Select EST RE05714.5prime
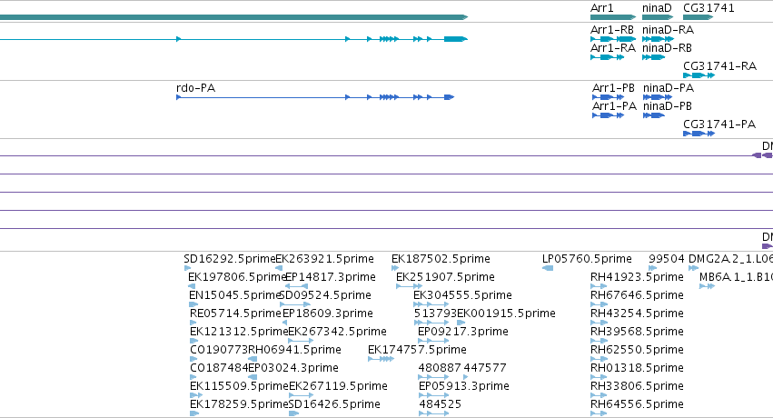This screenshot has height=418, width=773. point(235,313)
